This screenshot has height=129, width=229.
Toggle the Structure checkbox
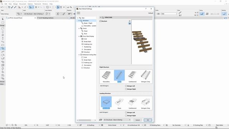point(100,21)
